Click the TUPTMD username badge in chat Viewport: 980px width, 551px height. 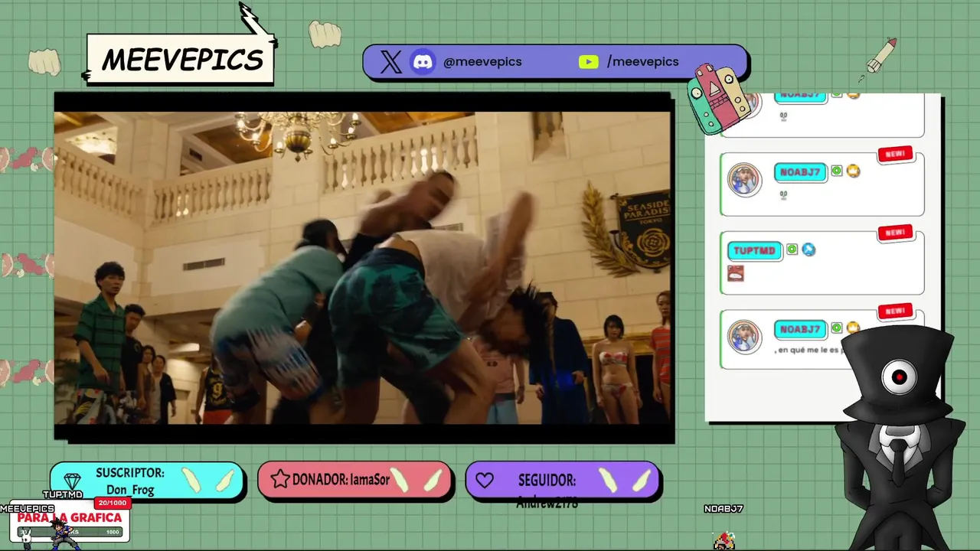point(754,250)
